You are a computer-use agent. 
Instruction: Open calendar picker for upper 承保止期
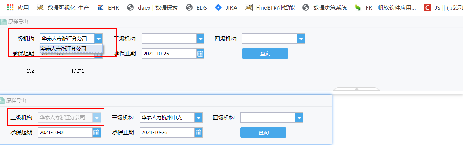point(200,54)
